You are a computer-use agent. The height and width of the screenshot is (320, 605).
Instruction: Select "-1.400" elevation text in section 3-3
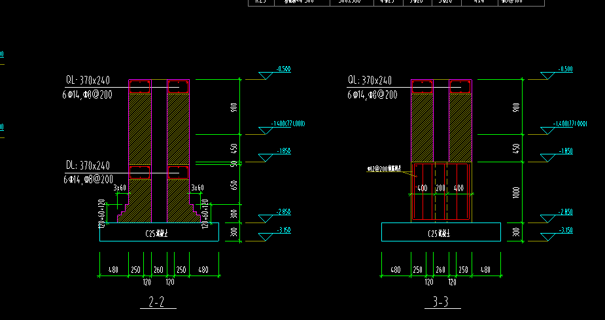(x=570, y=124)
